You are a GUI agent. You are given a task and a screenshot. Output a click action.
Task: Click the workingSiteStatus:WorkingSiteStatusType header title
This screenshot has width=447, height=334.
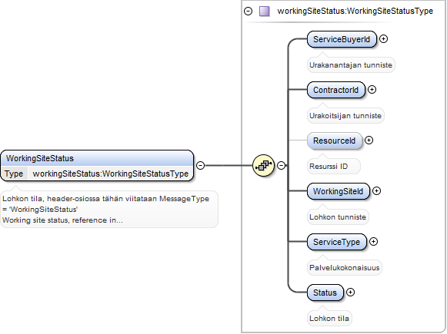(355, 11)
